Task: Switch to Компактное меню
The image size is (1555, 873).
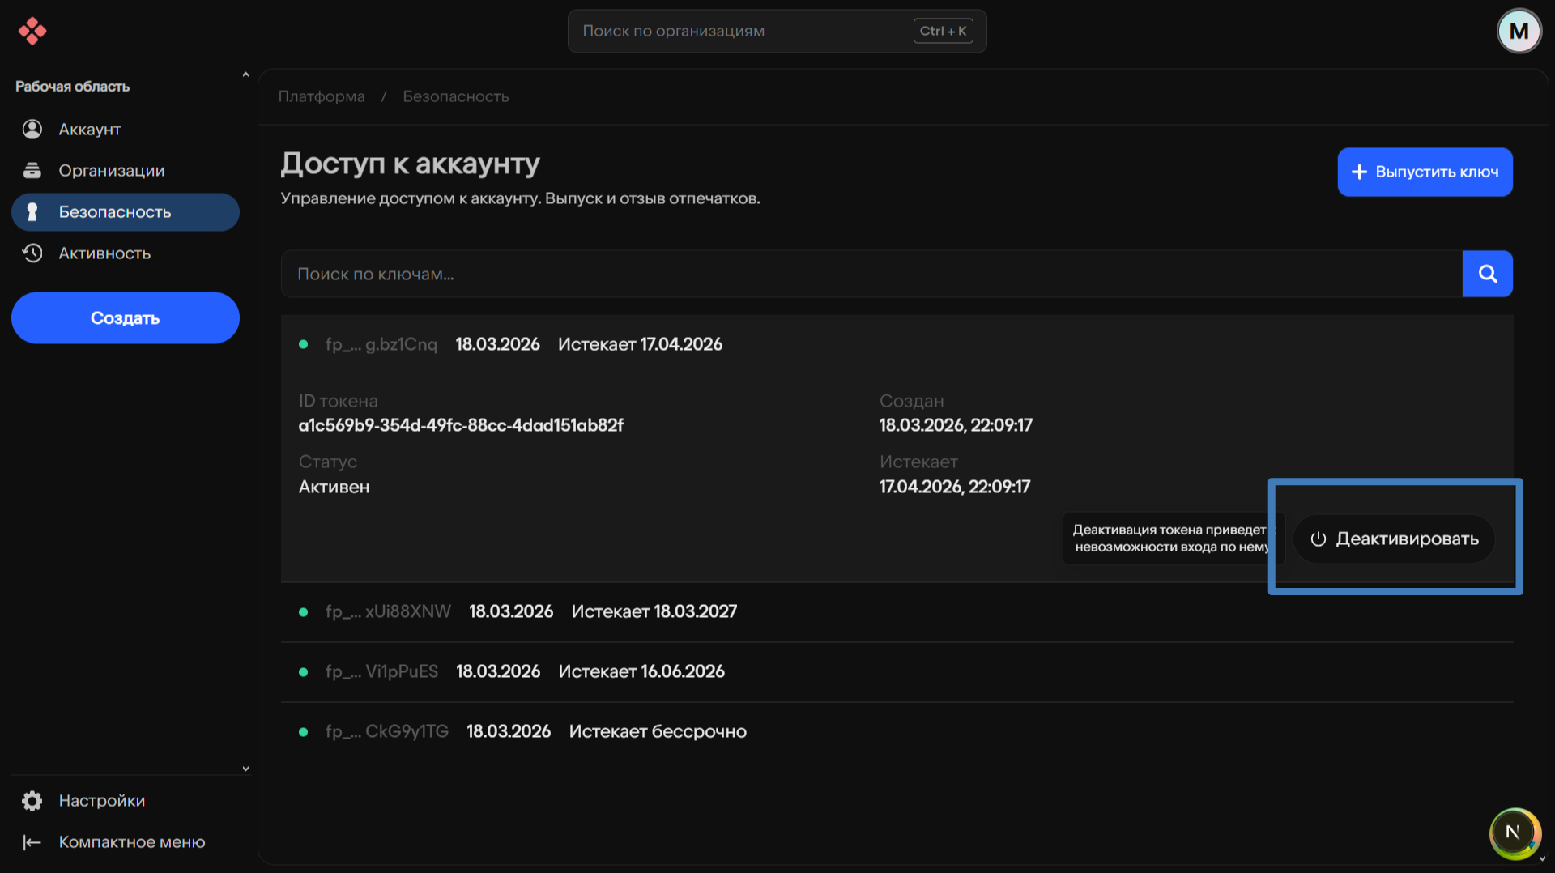Action: 131,842
